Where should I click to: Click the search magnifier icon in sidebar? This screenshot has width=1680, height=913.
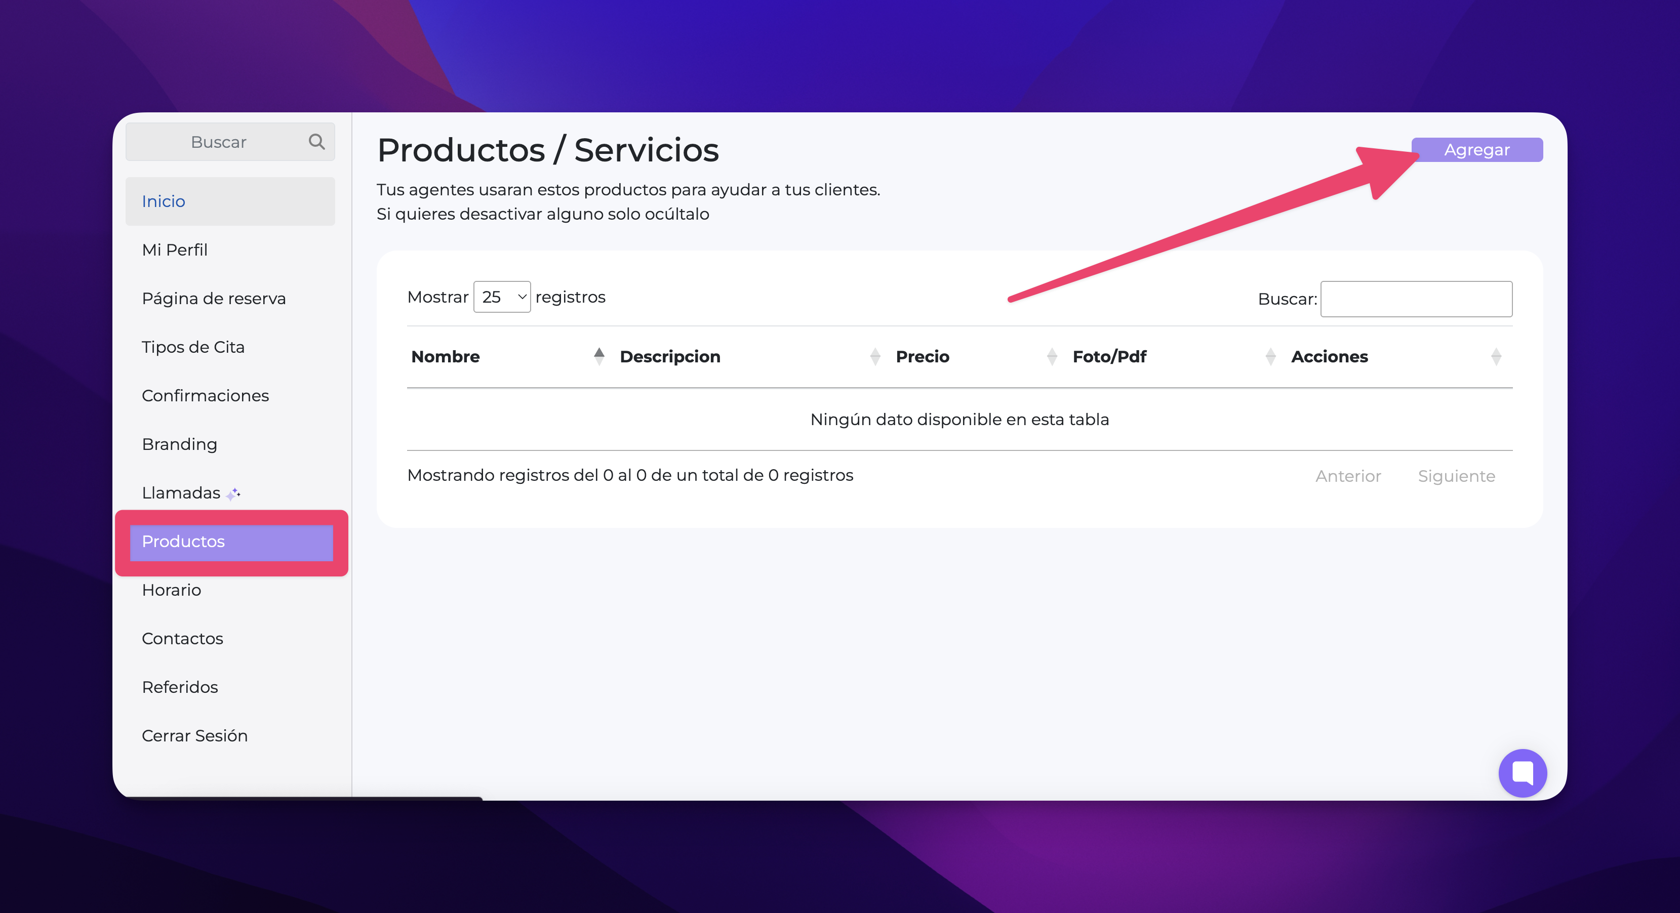[x=316, y=141]
